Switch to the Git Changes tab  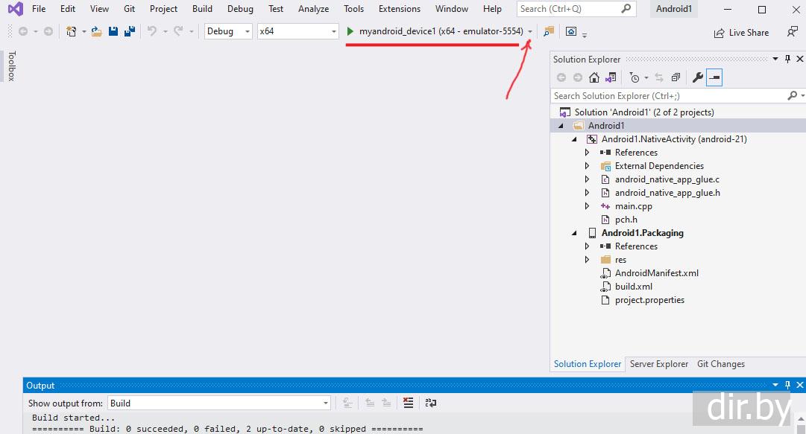(x=720, y=364)
